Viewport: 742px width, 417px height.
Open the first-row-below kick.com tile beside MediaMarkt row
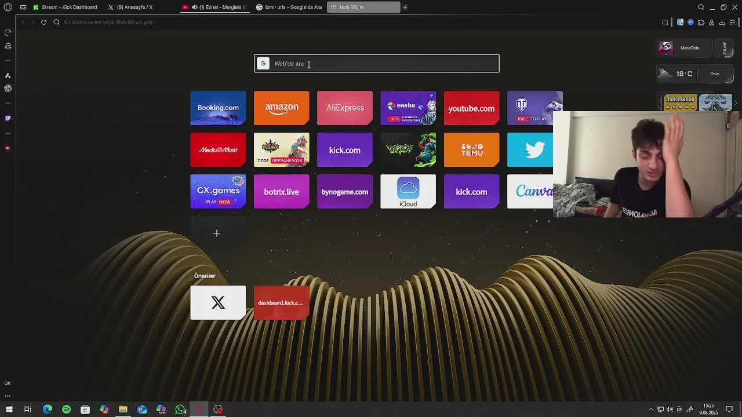345,149
